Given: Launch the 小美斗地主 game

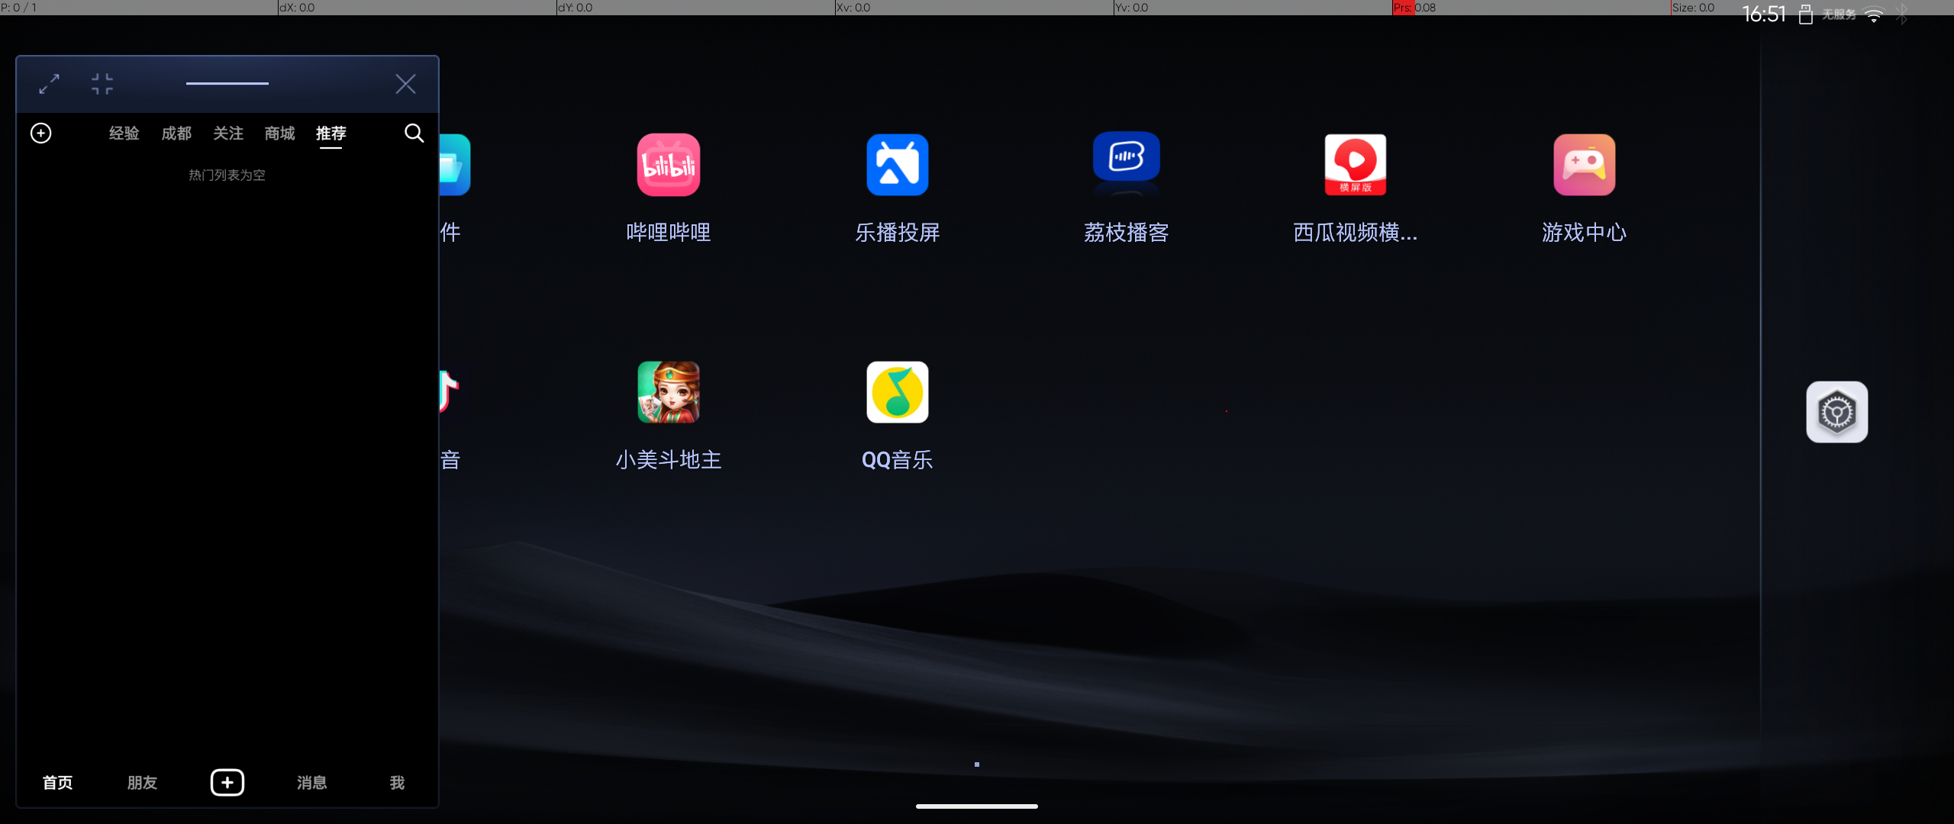Looking at the screenshot, I should click(x=669, y=392).
